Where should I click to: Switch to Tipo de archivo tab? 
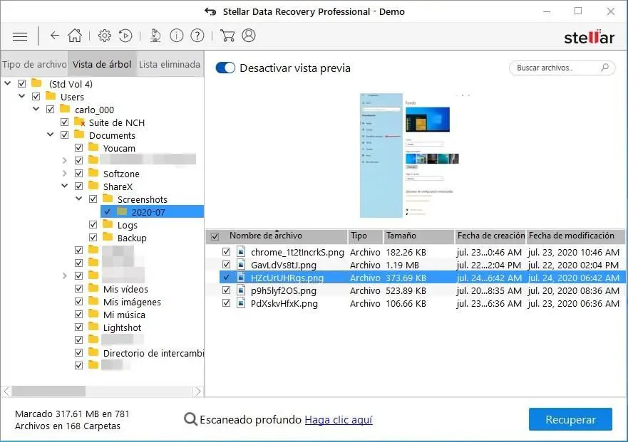point(34,64)
